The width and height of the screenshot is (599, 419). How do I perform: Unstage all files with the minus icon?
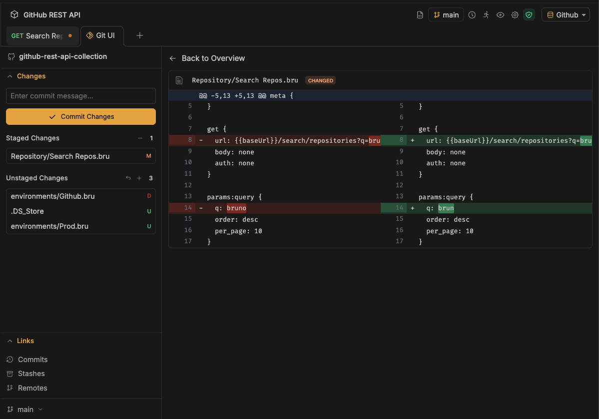point(140,138)
